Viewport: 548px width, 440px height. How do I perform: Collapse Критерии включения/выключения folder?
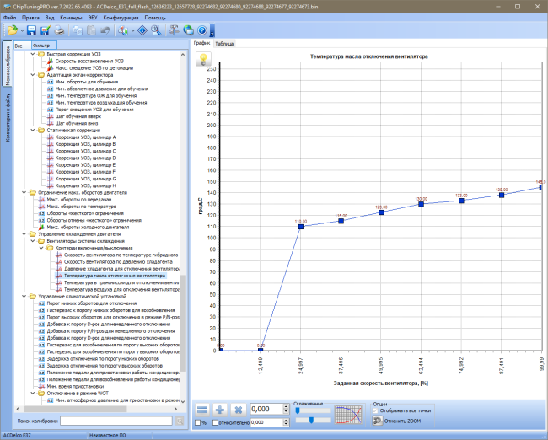pyautogui.click(x=41, y=248)
